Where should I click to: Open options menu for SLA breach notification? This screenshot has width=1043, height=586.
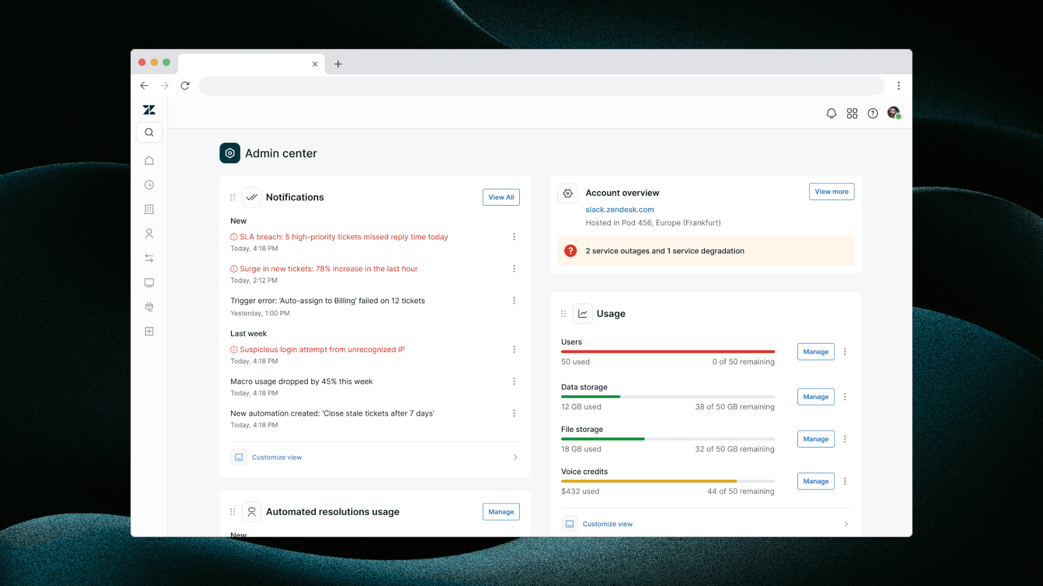pos(514,237)
